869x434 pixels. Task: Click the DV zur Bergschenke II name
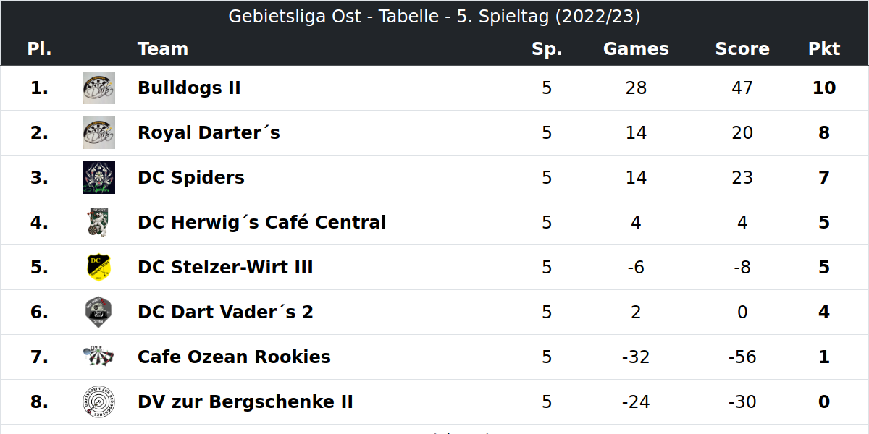click(x=245, y=402)
